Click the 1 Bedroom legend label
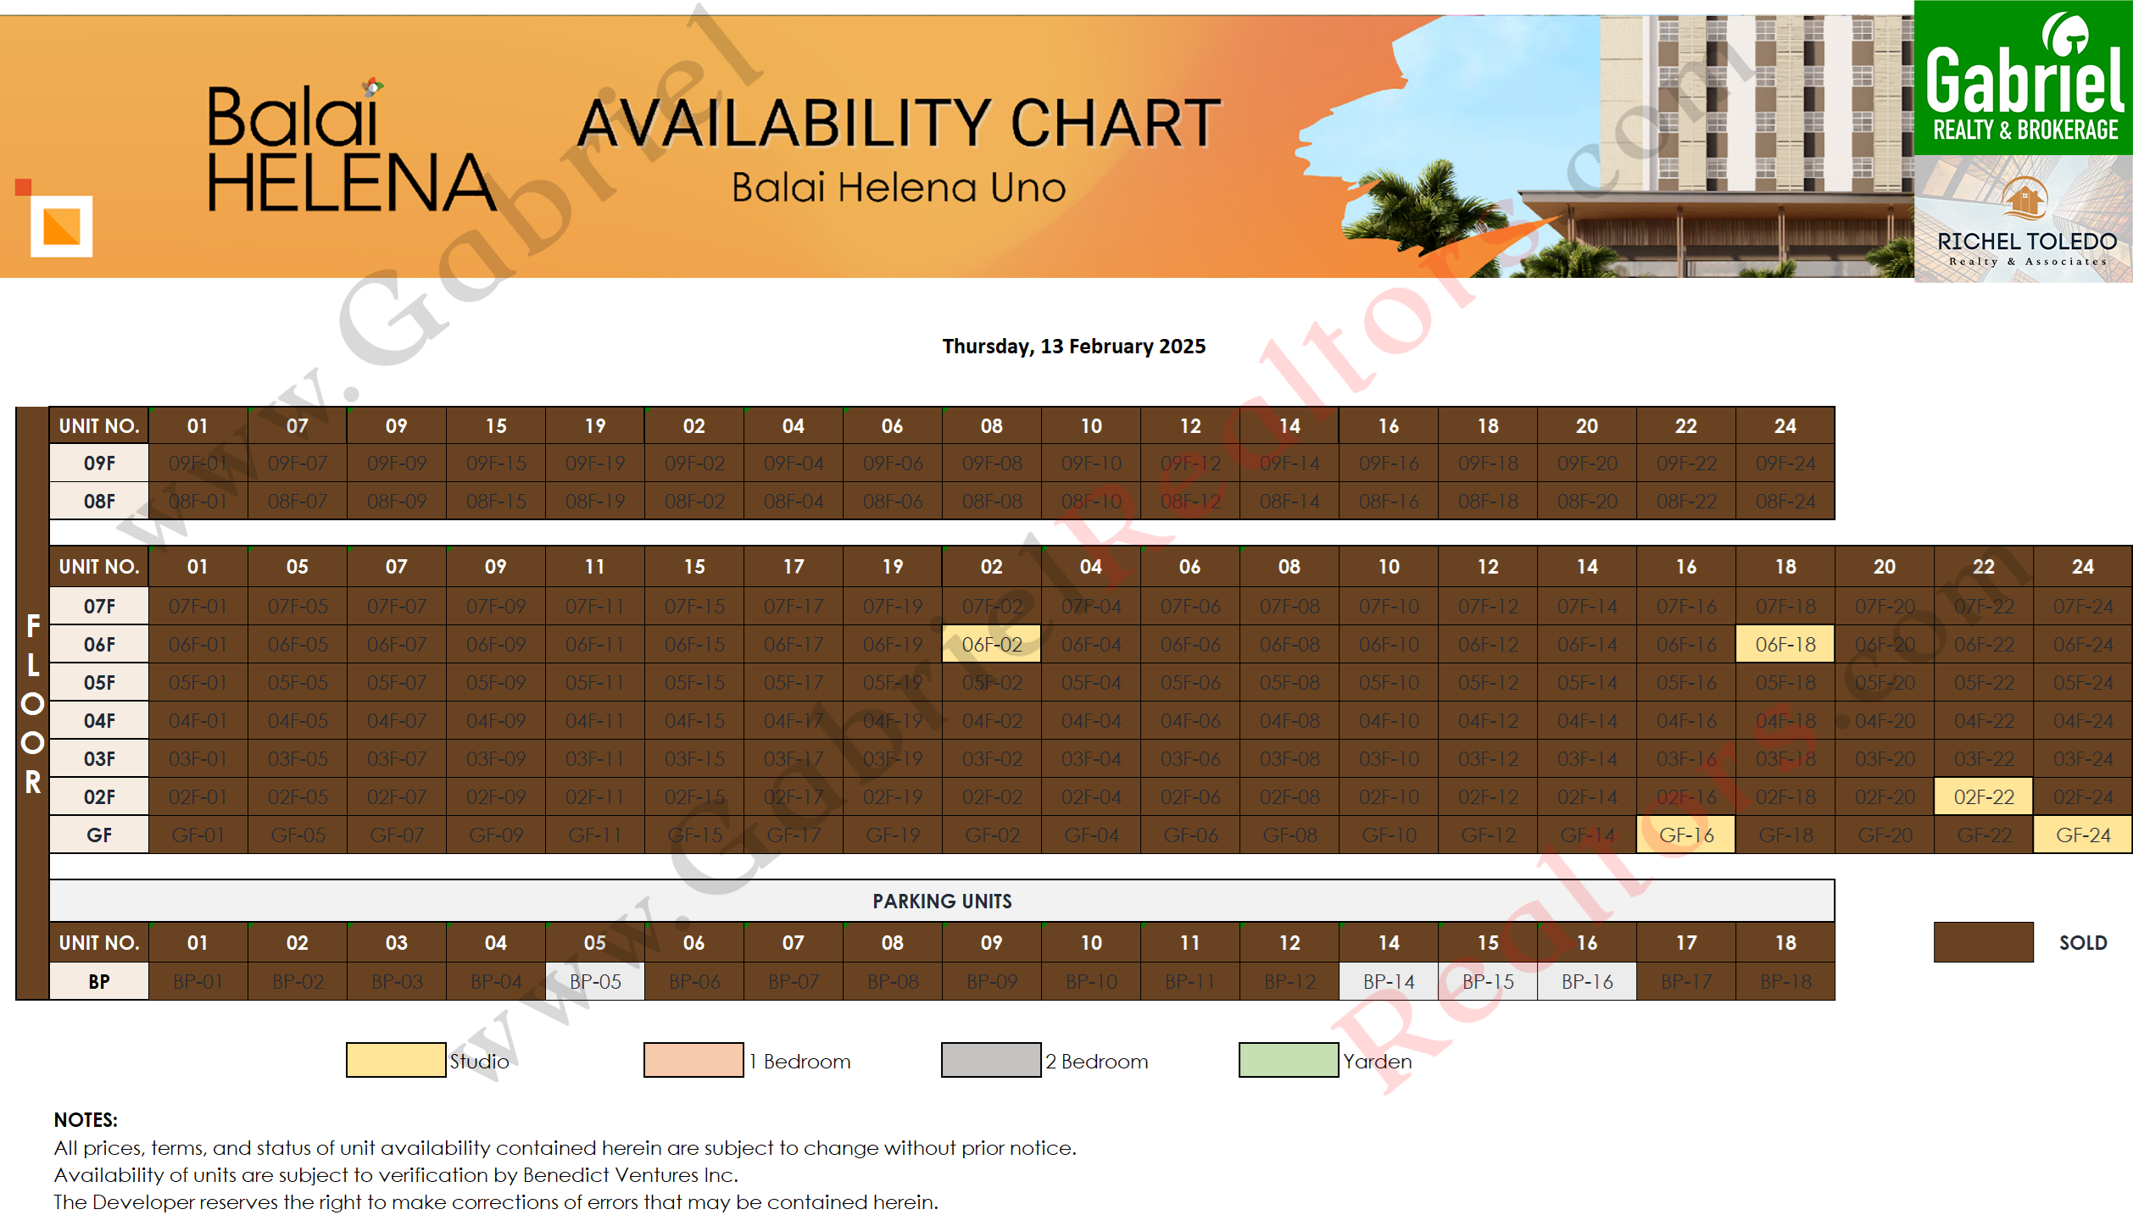Screen dimensions: 2133x1215 point(799,1062)
